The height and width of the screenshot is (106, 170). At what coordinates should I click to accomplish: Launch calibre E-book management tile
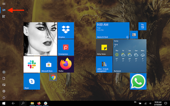pyautogui.click(x=104, y=64)
